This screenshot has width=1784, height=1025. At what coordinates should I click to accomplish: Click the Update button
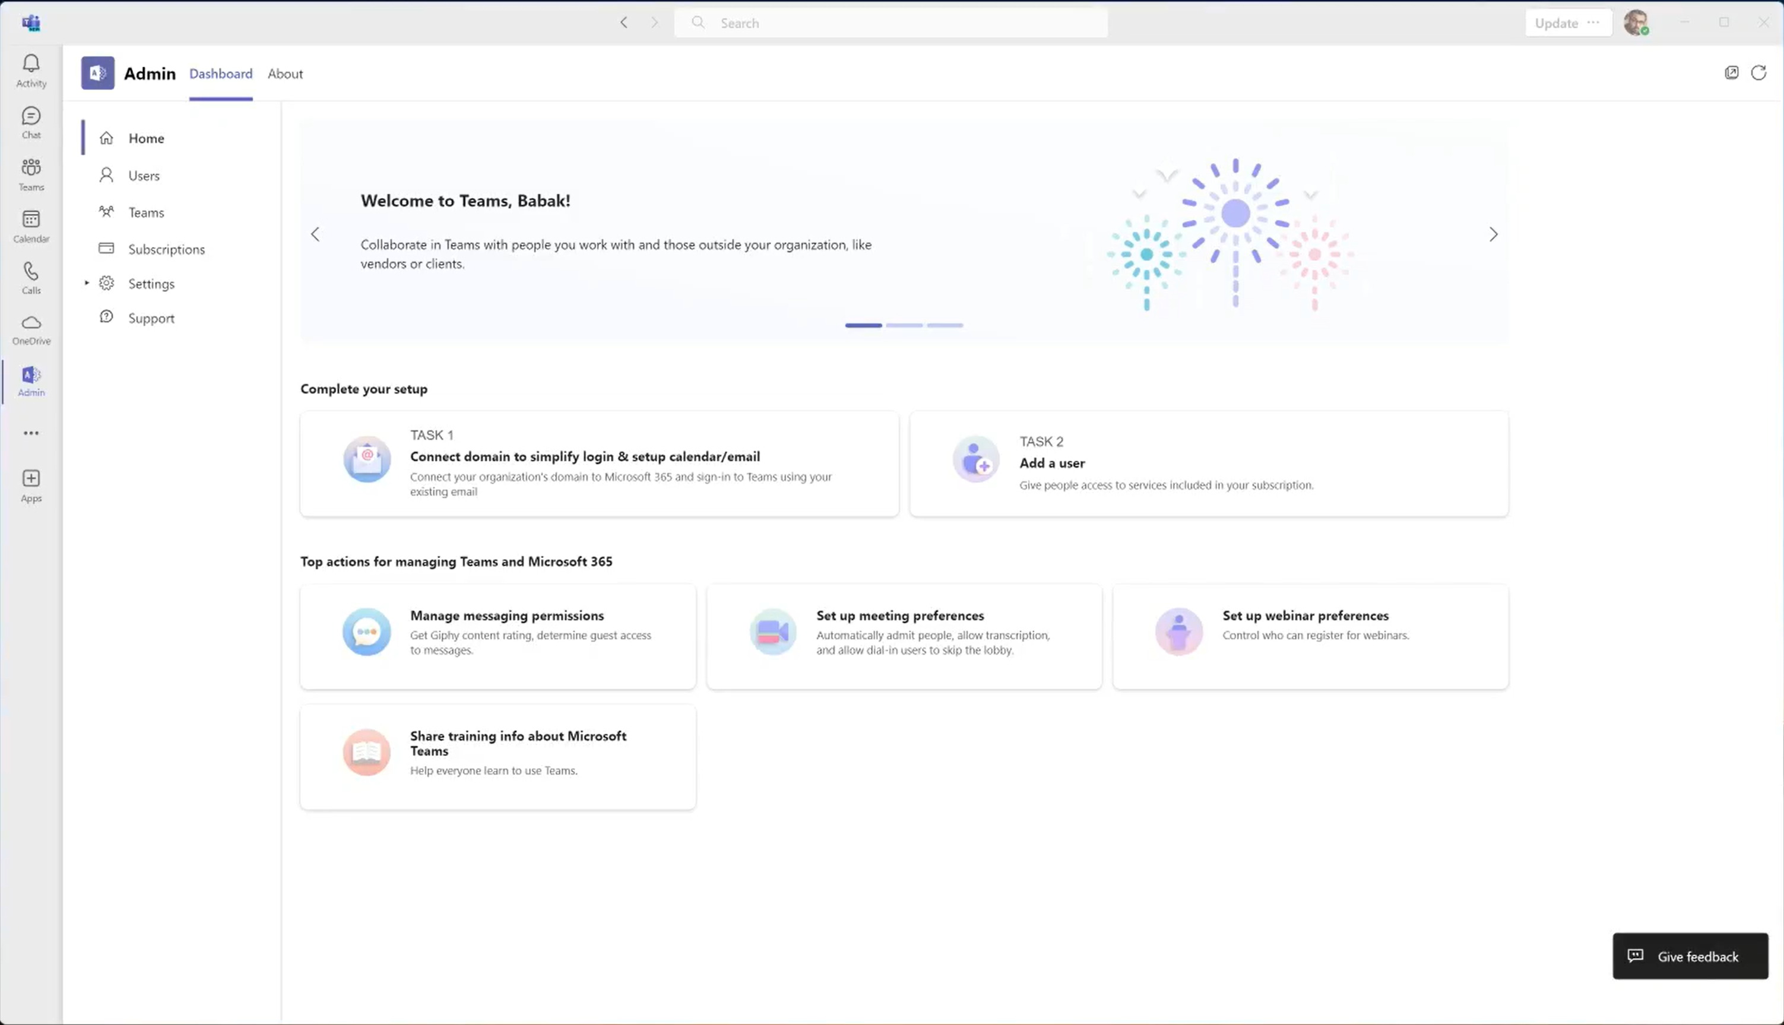pyautogui.click(x=1555, y=23)
